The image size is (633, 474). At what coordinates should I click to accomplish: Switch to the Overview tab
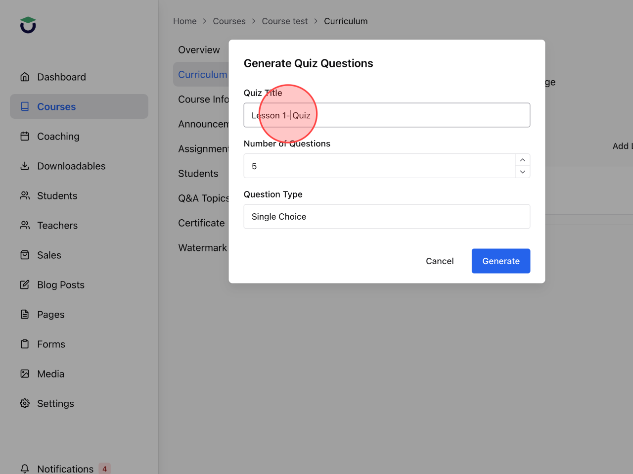[x=199, y=49]
